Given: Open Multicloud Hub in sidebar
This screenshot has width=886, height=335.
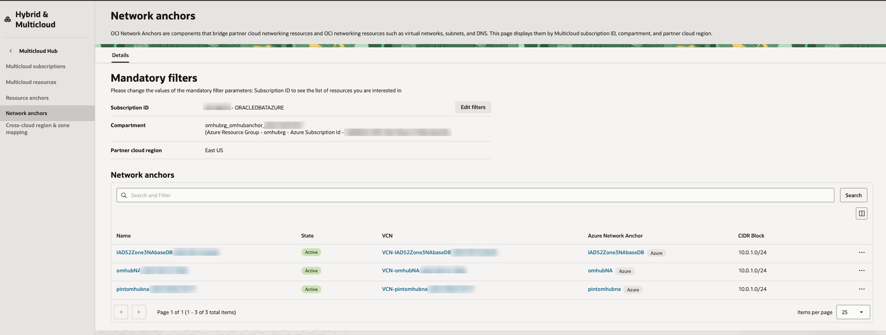Looking at the screenshot, I should coord(39,51).
